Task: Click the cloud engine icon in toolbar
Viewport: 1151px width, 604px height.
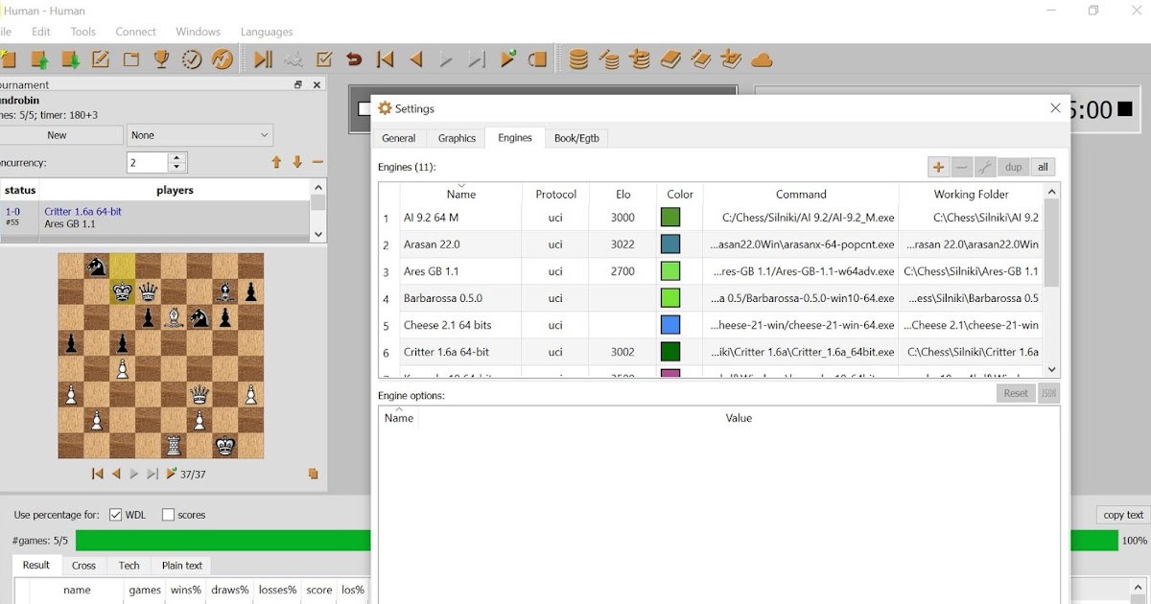Action: (761, 58)
